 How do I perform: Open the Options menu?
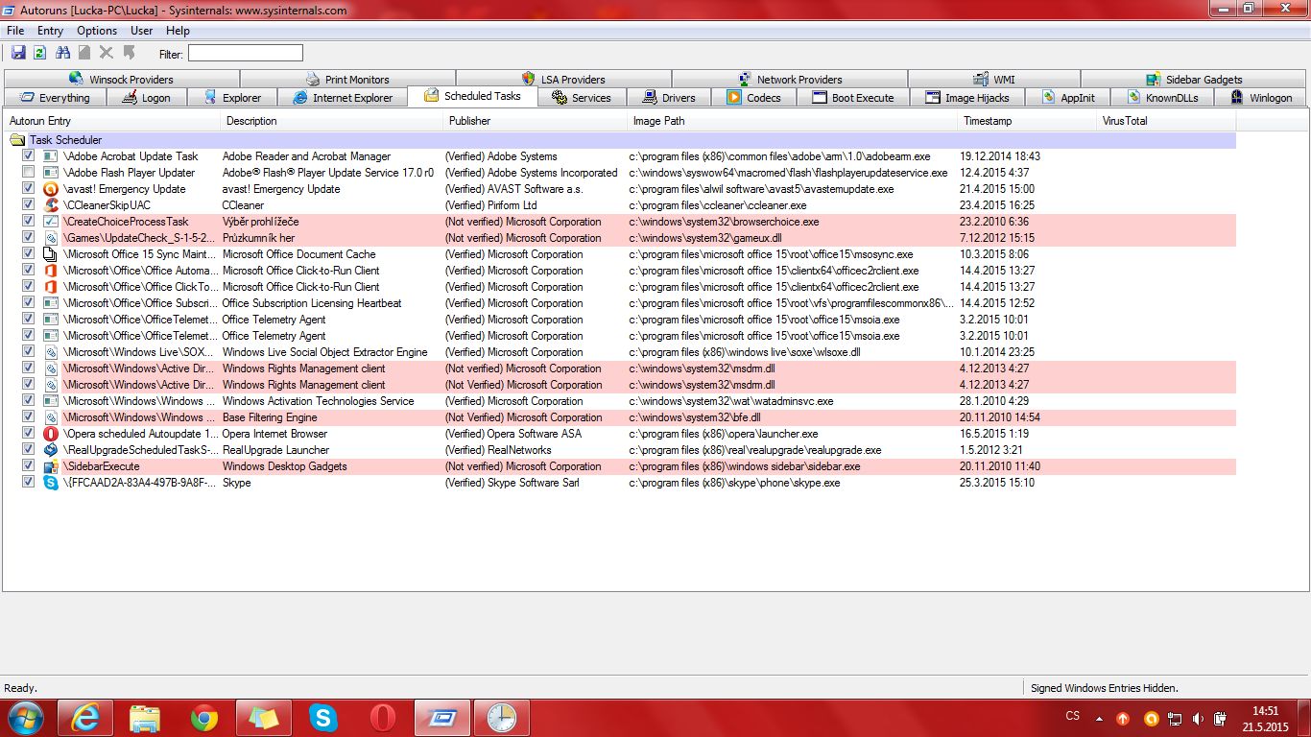97,31
